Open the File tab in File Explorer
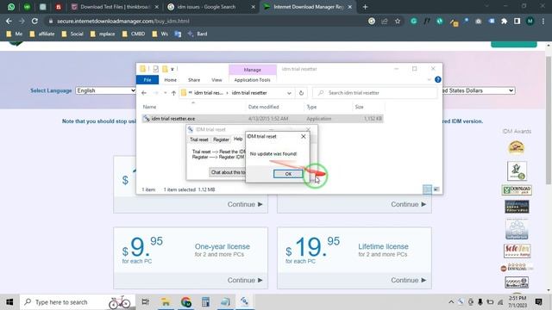The image size is (552, 310). (x=147, y=80)
